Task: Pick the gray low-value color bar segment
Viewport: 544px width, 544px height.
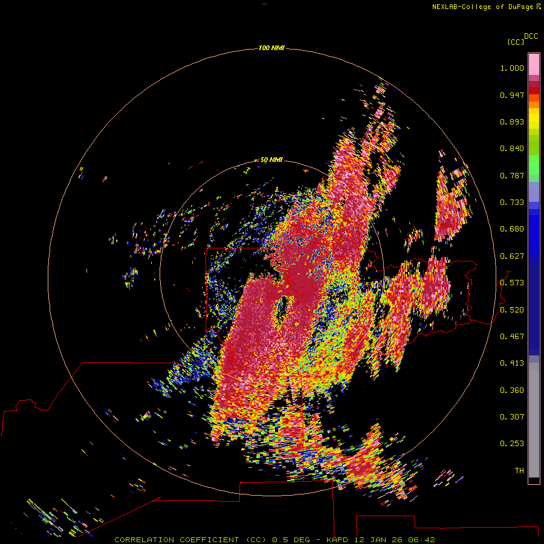Action: [534, 420]
